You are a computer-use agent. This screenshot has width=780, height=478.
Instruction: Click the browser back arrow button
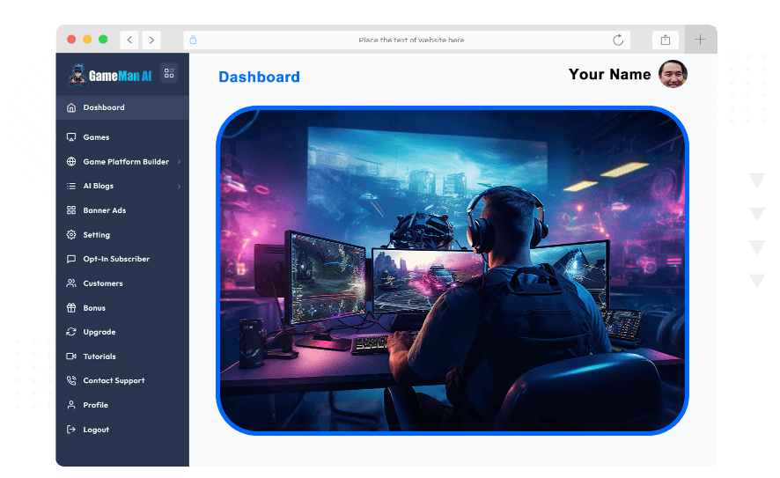tap(129, 40)
